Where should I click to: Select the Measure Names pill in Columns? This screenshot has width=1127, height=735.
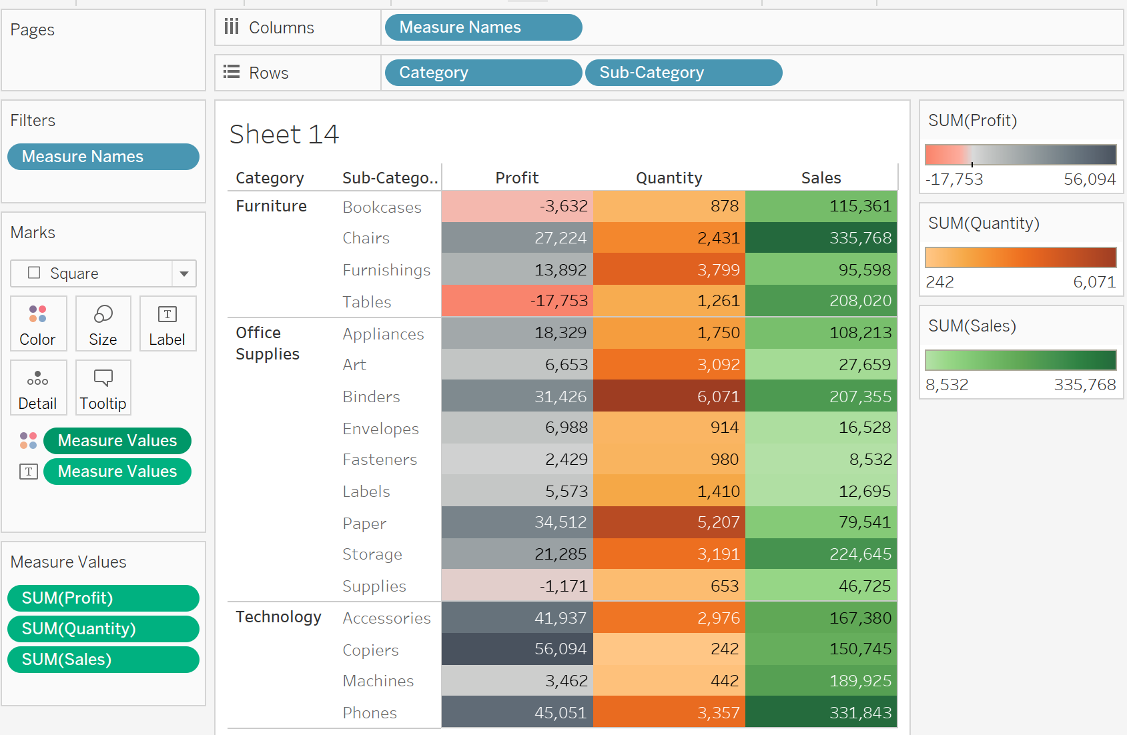[483, 27]
